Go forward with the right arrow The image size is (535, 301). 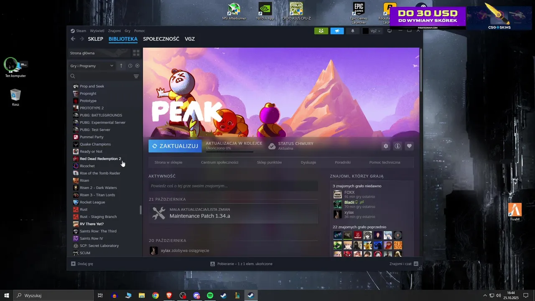pyautogui.click(x=82, y=39)
